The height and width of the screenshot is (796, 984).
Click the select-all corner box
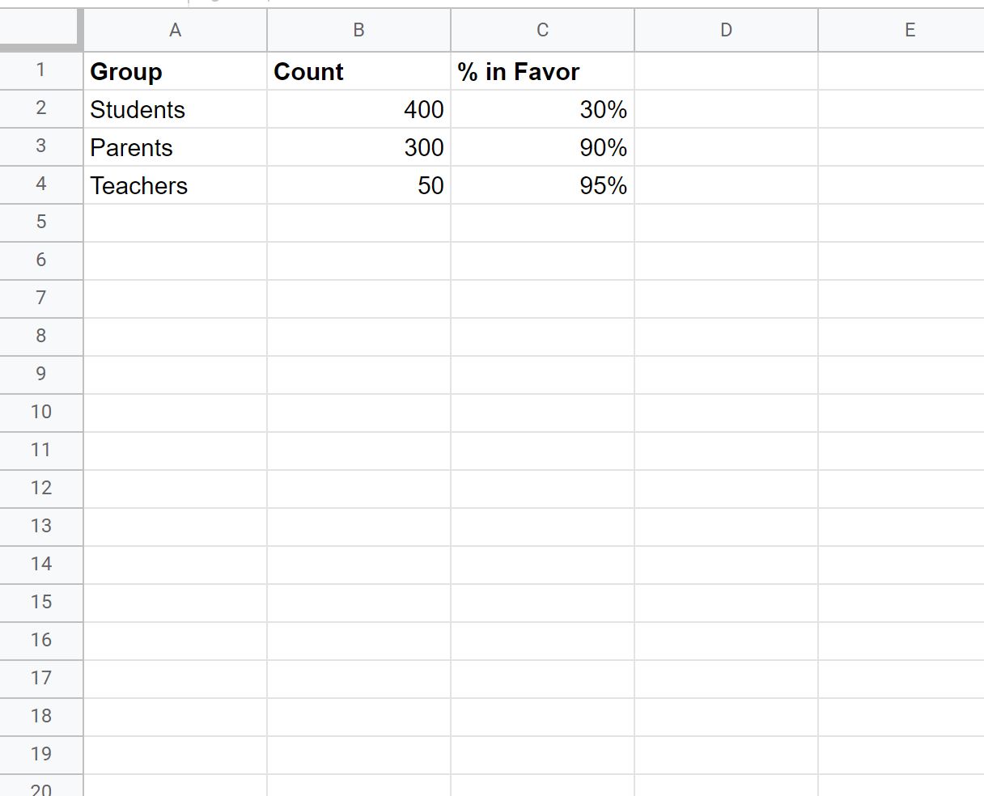coord(41,30)
